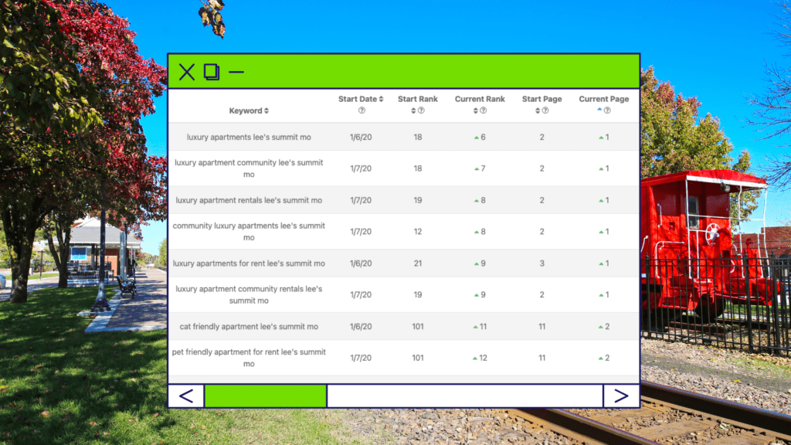Click the sort arrows under Start Page
The image size is (791, 445).
(x=538, y=110)
